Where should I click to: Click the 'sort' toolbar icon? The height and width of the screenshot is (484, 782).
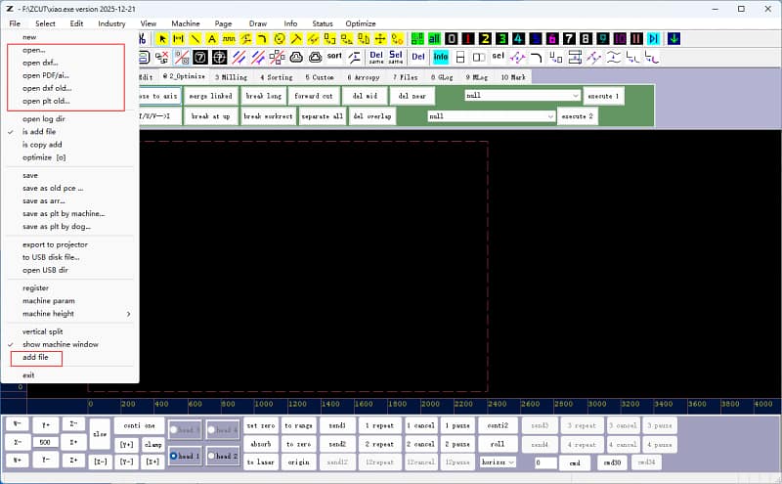[x=334, y=56]
